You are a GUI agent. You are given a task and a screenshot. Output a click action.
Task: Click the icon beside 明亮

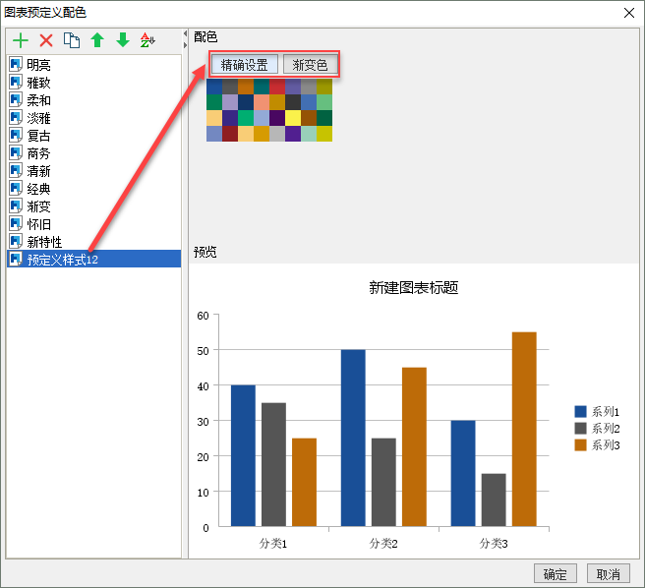(x=16, y=65)
